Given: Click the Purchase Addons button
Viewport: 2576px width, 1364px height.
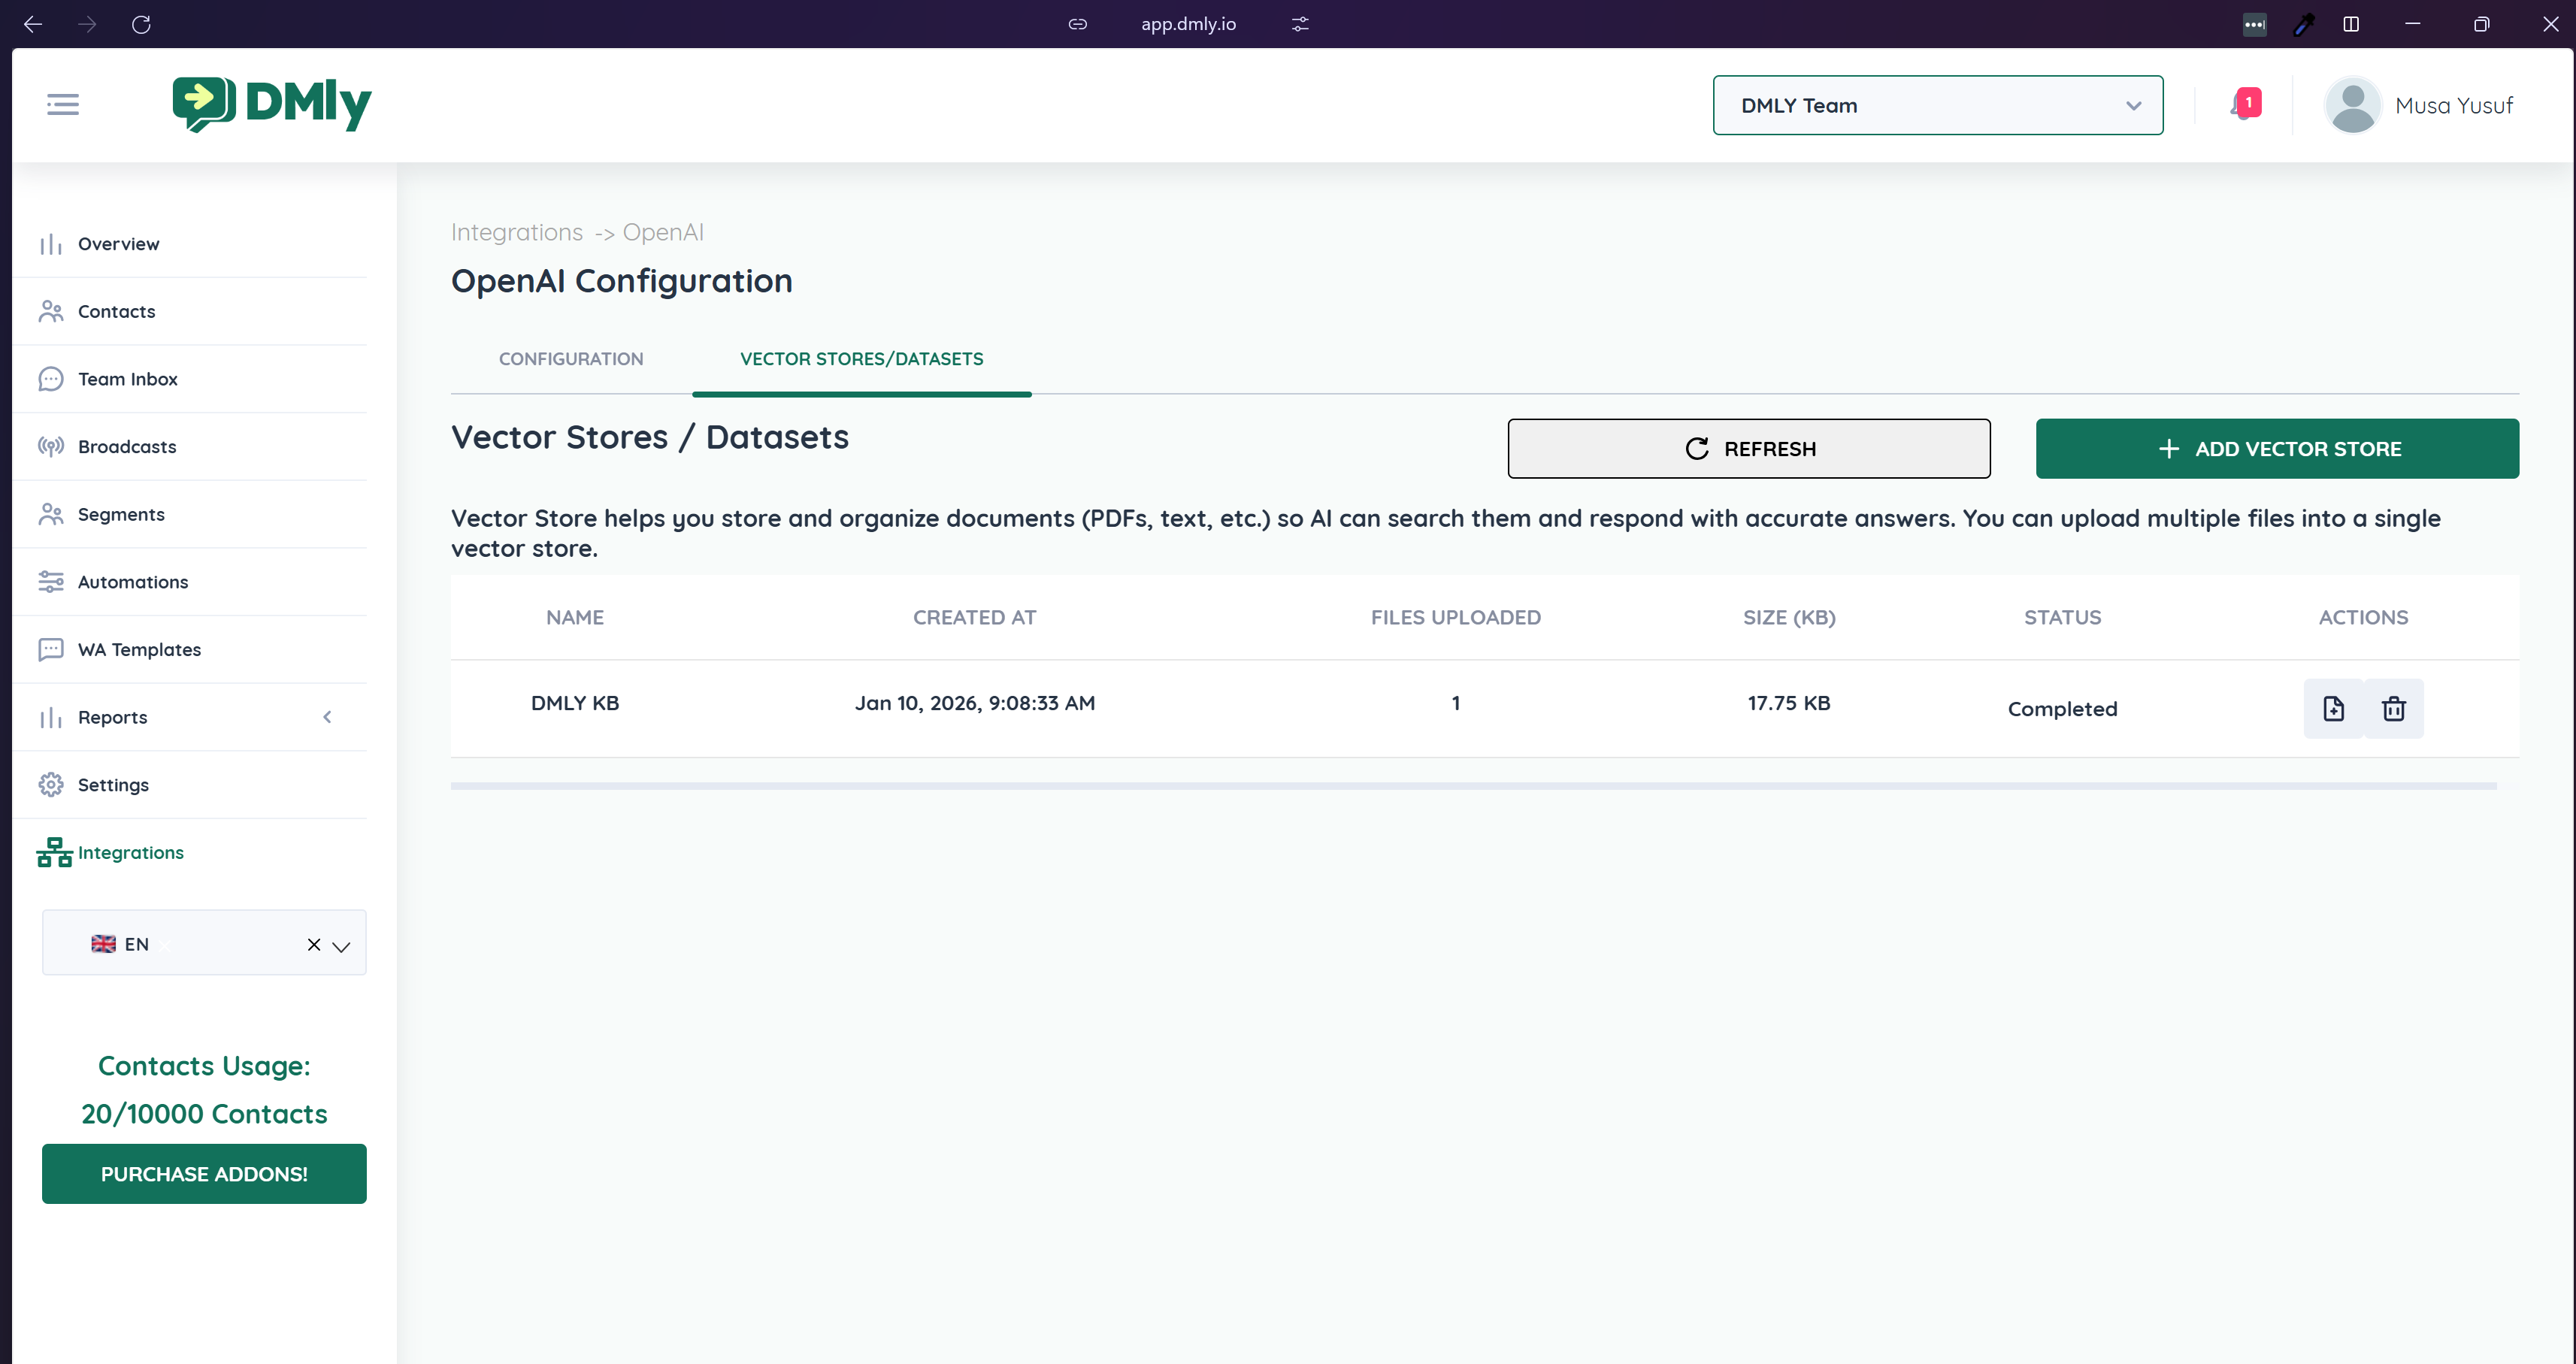Looking at the screenshot, I should click(x=204, y=1174).
